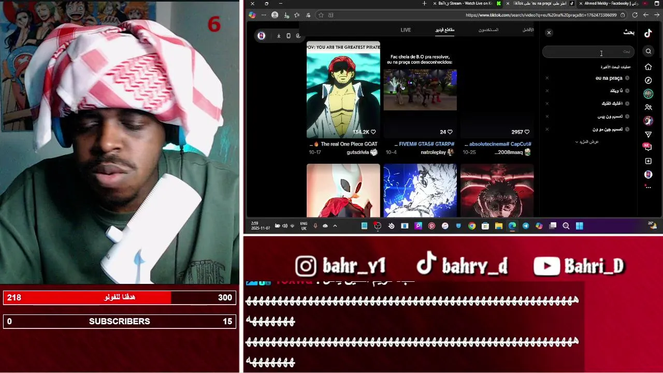Remove 'eu na praça' from recent searches
Image resolution: width=663 pixels, height=373 pixels.
tap(547, 78)
